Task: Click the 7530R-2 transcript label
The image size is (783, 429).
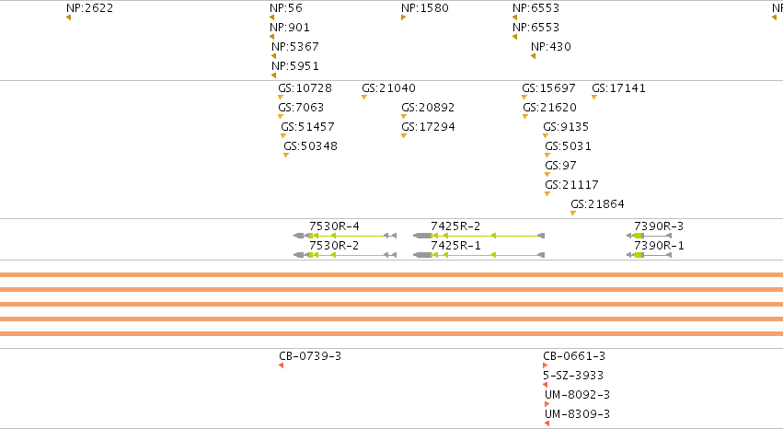Action: click(x=334, y=246)
